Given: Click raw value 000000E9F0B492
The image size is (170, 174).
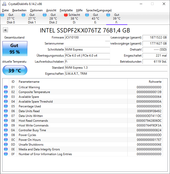Looking at the screenshot, I should pyautogui.click(x=149, y=111).
